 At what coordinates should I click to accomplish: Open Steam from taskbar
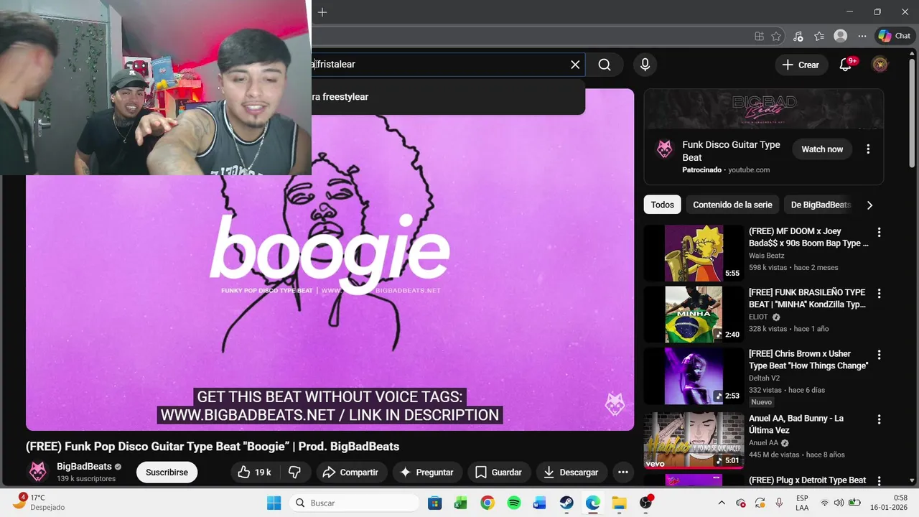(566, 503)
